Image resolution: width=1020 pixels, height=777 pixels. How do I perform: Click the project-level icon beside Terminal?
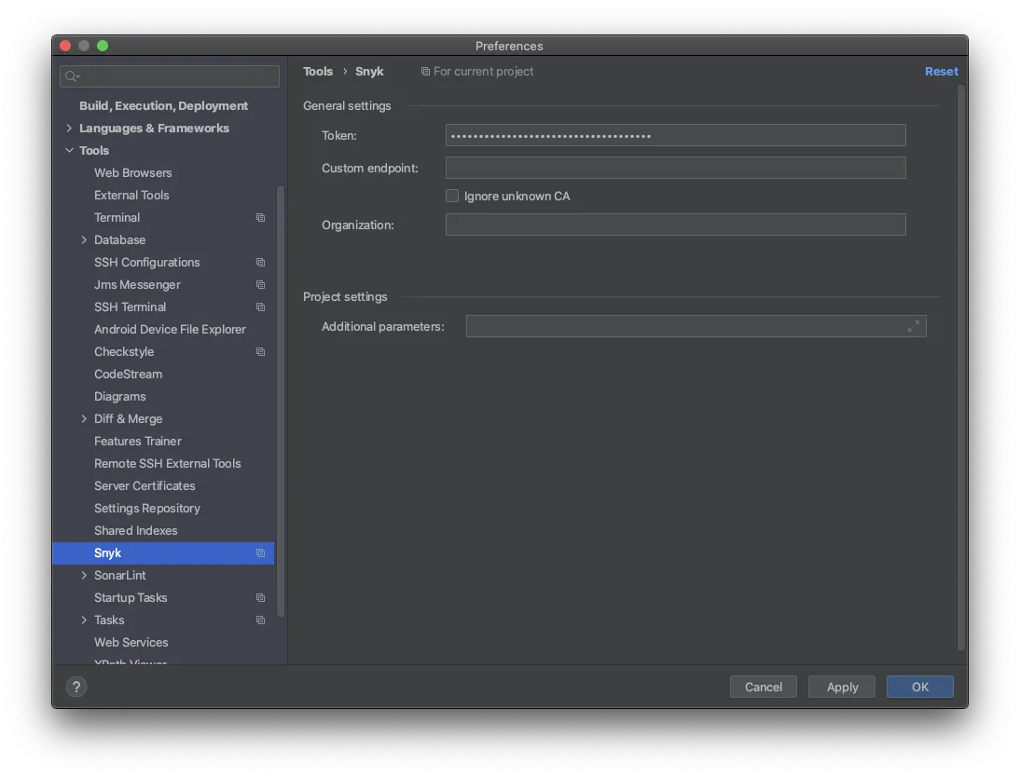[x=261, y=218]
